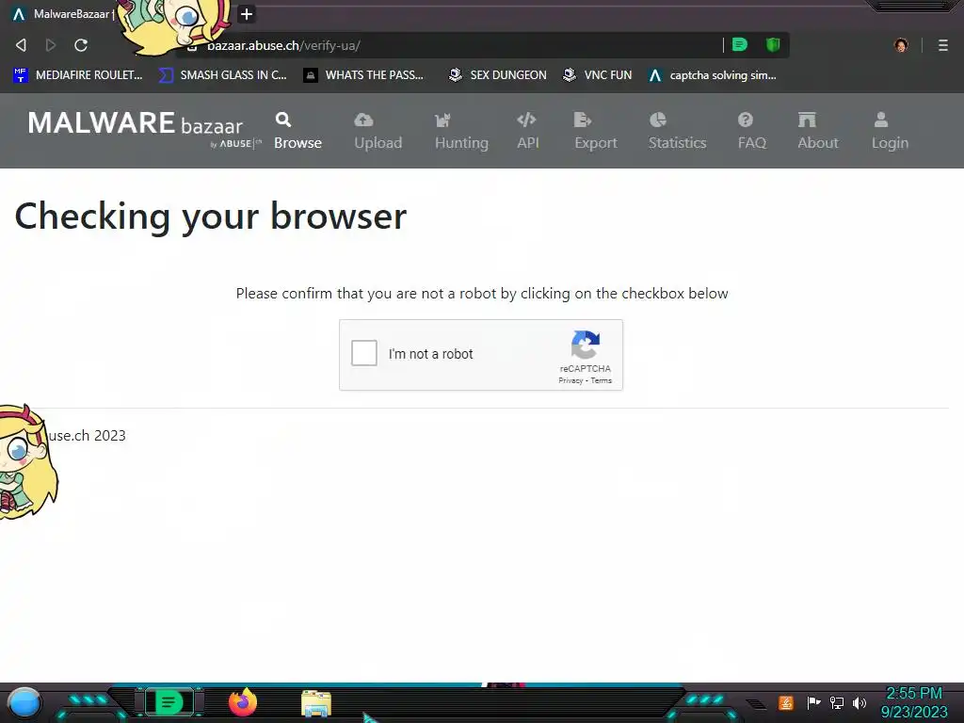Open the FAQ page

[752, 131]
